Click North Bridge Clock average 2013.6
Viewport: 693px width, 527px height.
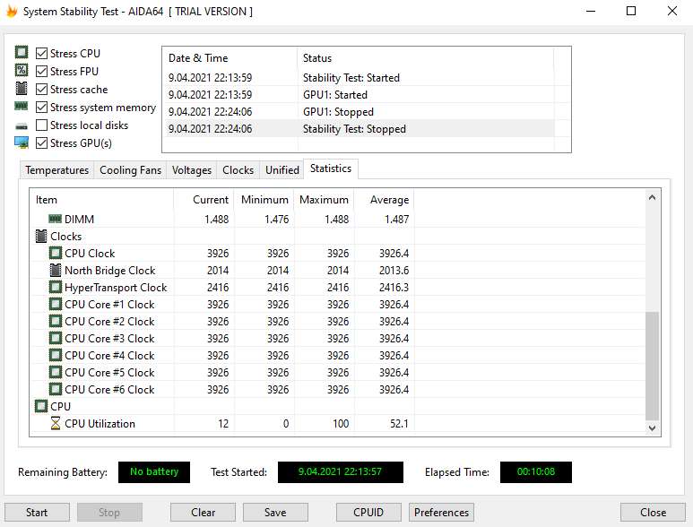(x=394, y=271)
